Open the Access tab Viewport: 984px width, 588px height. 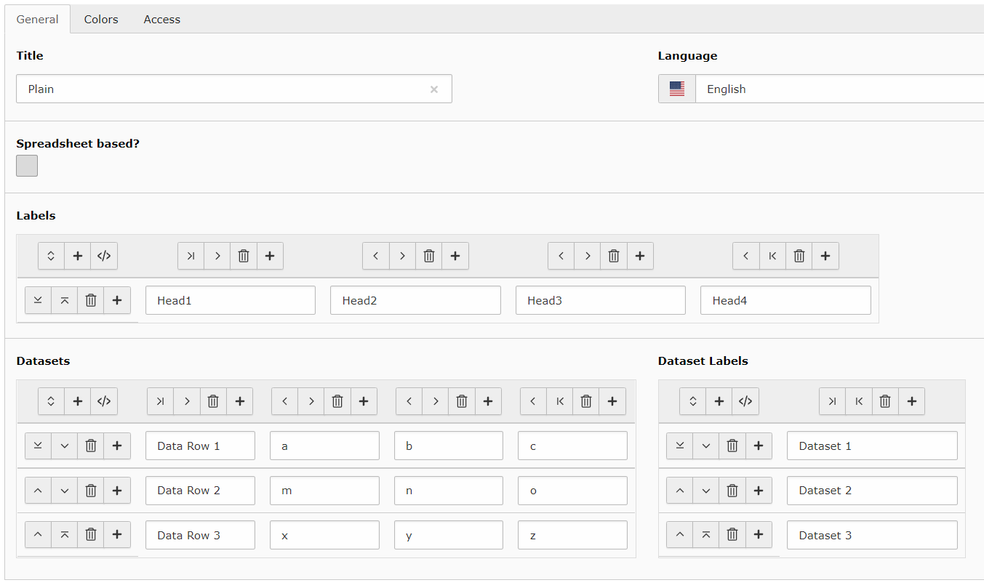click(x=161, y=19)
